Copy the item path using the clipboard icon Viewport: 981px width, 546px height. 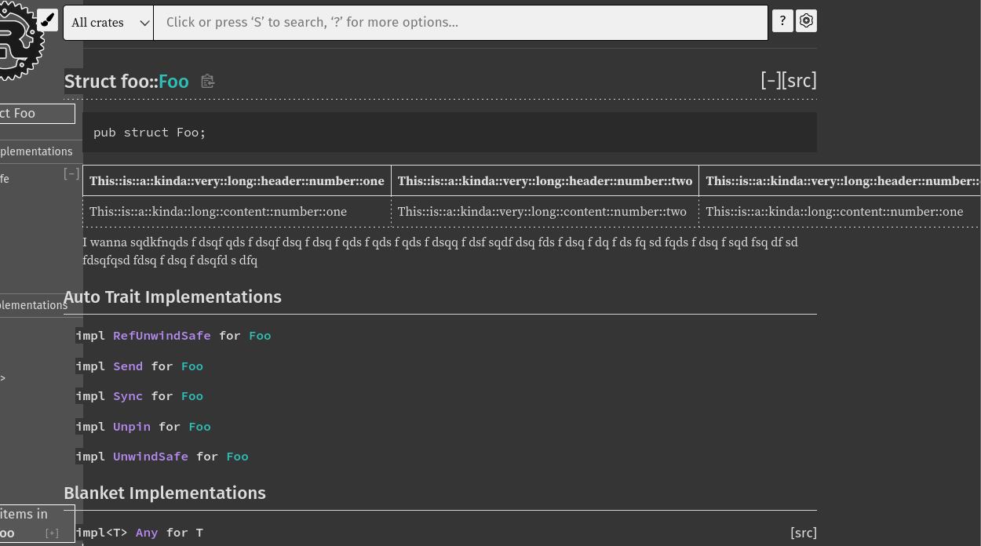206,81
